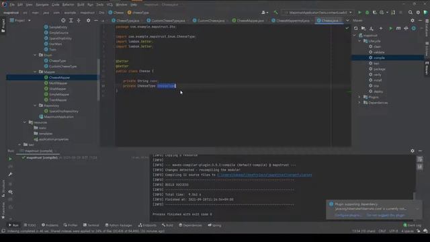Open Run panel options gear
Viewport: 430px width, 242px height.
[413, 151]
